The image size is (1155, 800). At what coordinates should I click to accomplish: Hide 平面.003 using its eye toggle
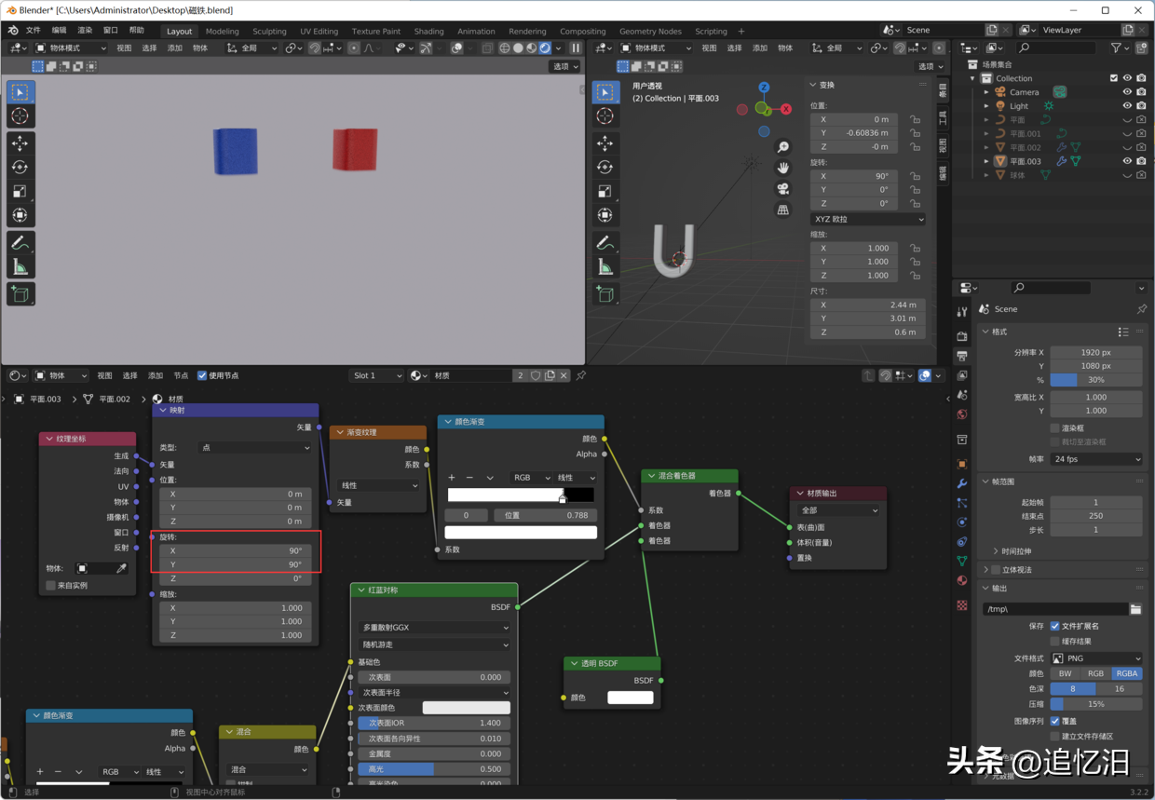pos(1124,160)
